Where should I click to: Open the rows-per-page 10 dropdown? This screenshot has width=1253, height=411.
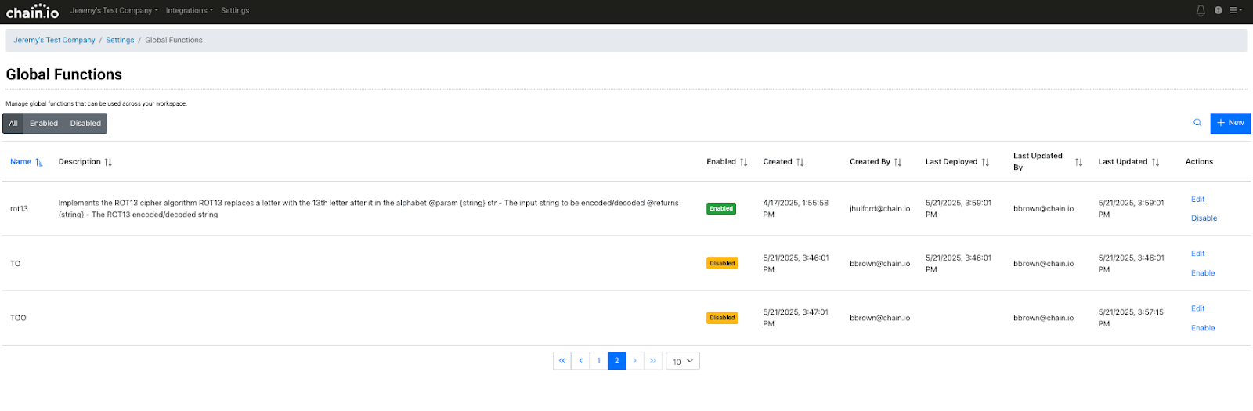point(683,361)
